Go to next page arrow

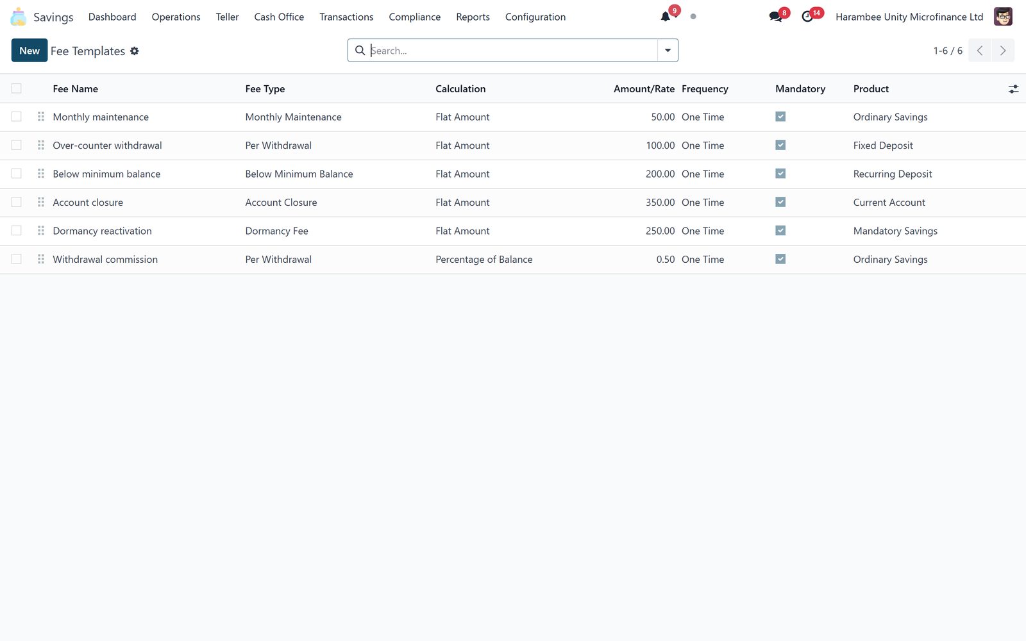(1003, 51)
